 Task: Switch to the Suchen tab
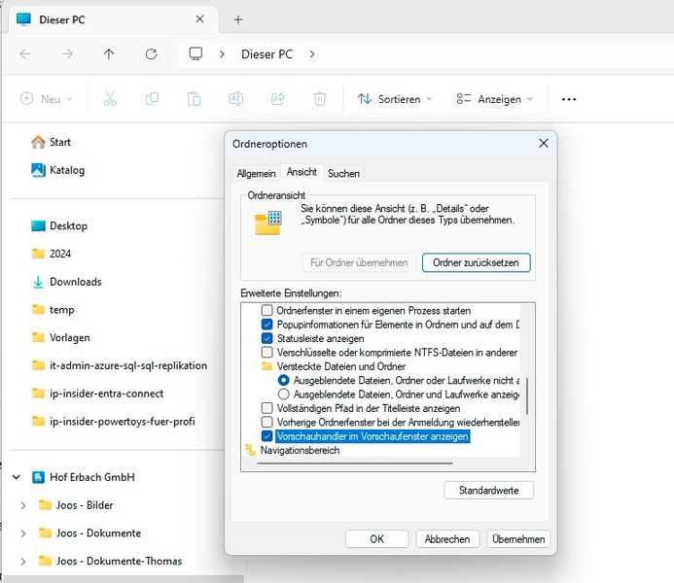coord(343,173)
